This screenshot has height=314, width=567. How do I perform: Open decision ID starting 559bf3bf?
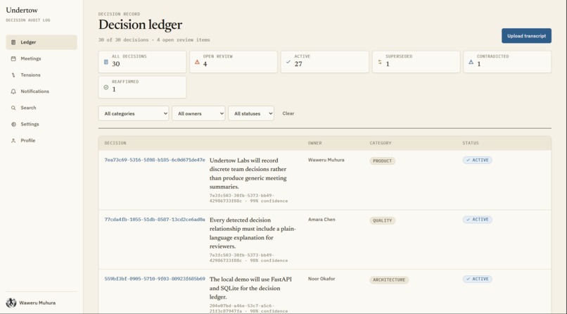pyautogui.click(x=155, y=279)
